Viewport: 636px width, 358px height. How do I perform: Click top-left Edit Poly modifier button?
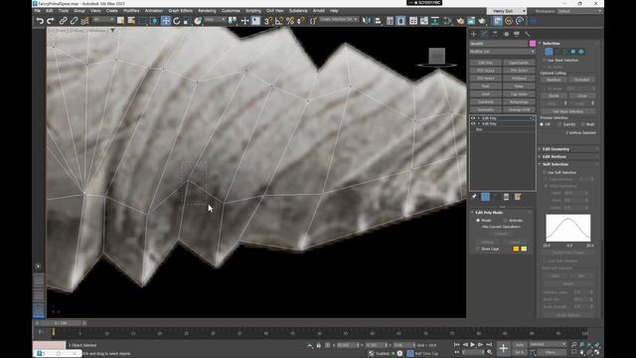click(x=486, y=63)
